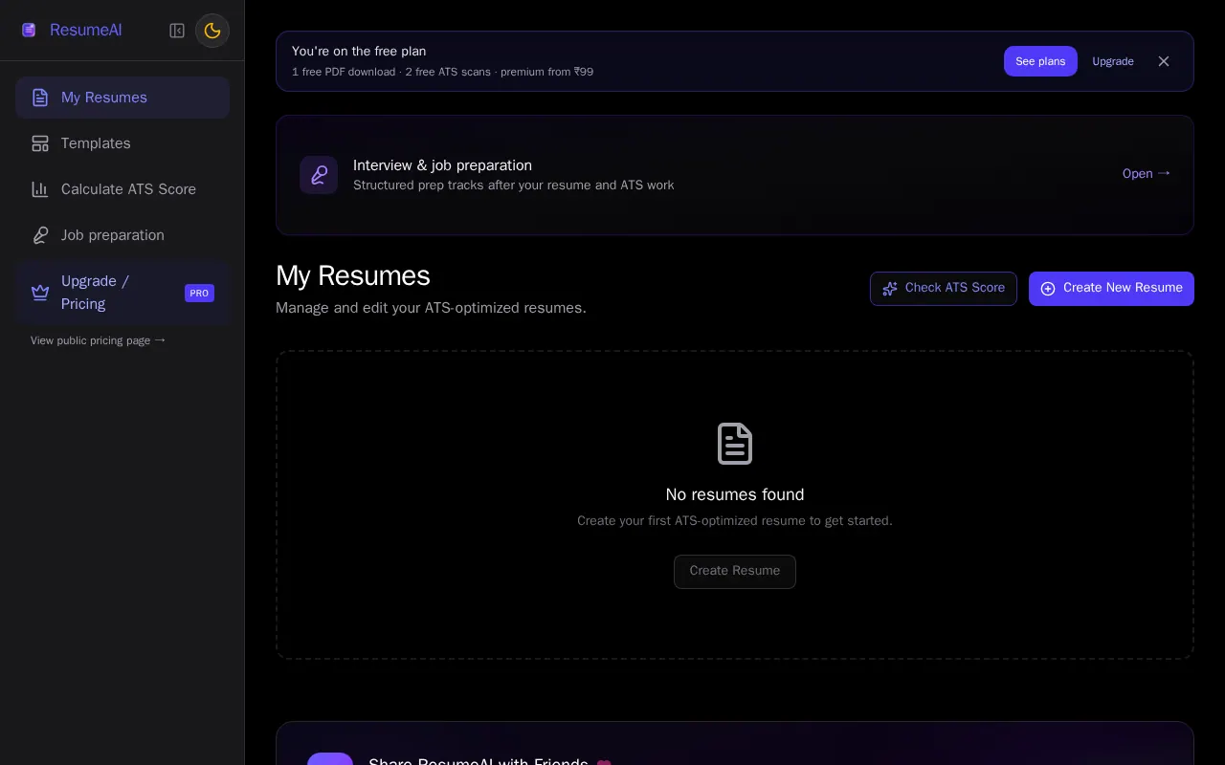Click 'Structured prep tracks' description text

pyautogui.click(x=514, y=186)
